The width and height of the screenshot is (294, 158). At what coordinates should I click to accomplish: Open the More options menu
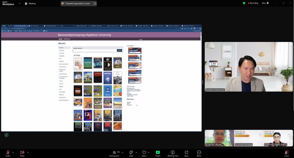[x=199, y=153]
